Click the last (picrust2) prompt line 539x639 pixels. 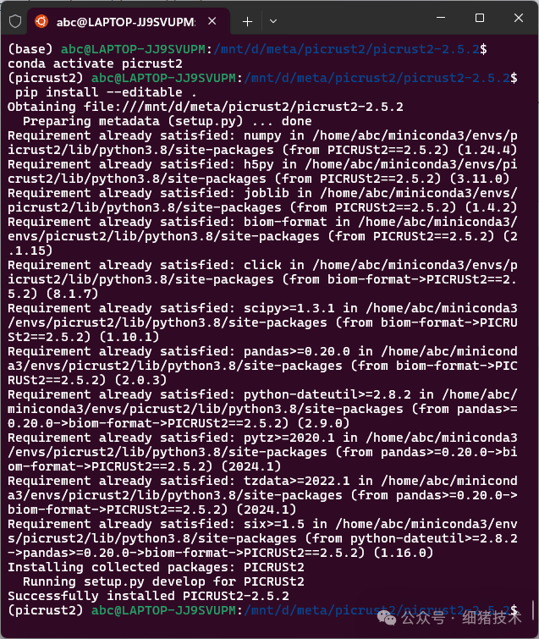(254, 609)
